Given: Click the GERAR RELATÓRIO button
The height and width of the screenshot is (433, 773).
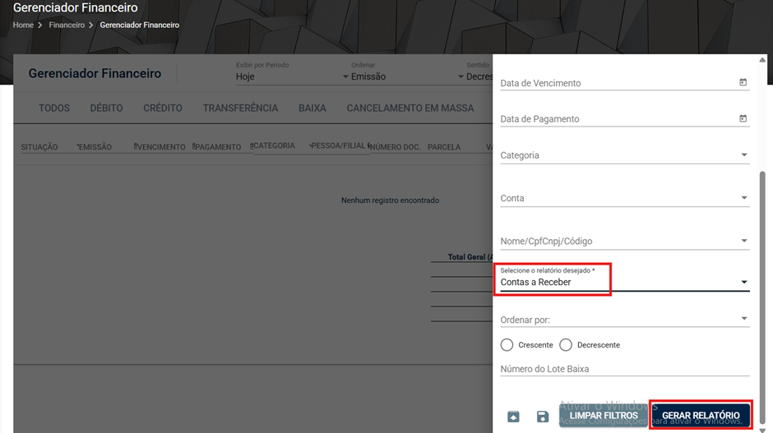Looking at the screenshot, I should 701,415.
